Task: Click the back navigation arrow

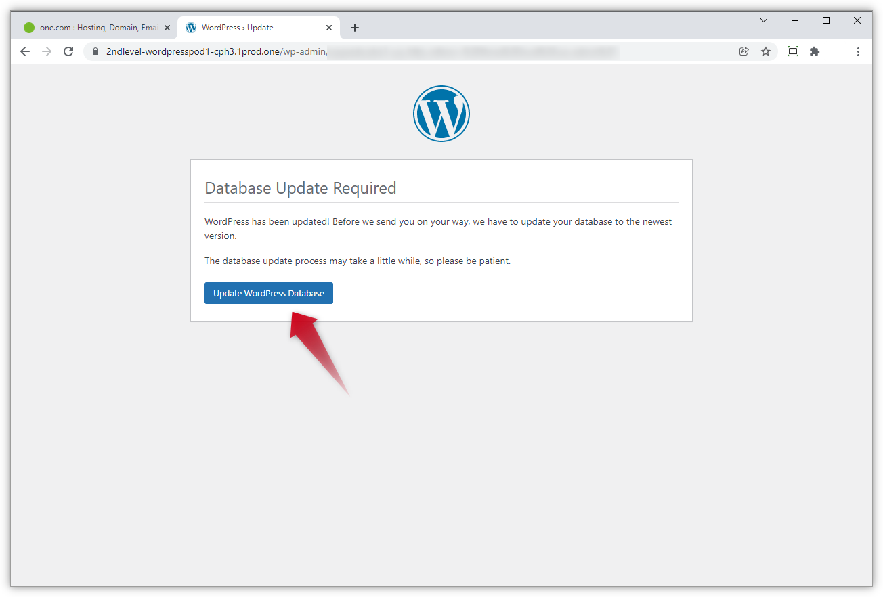Action: click(x=25, y=51)
